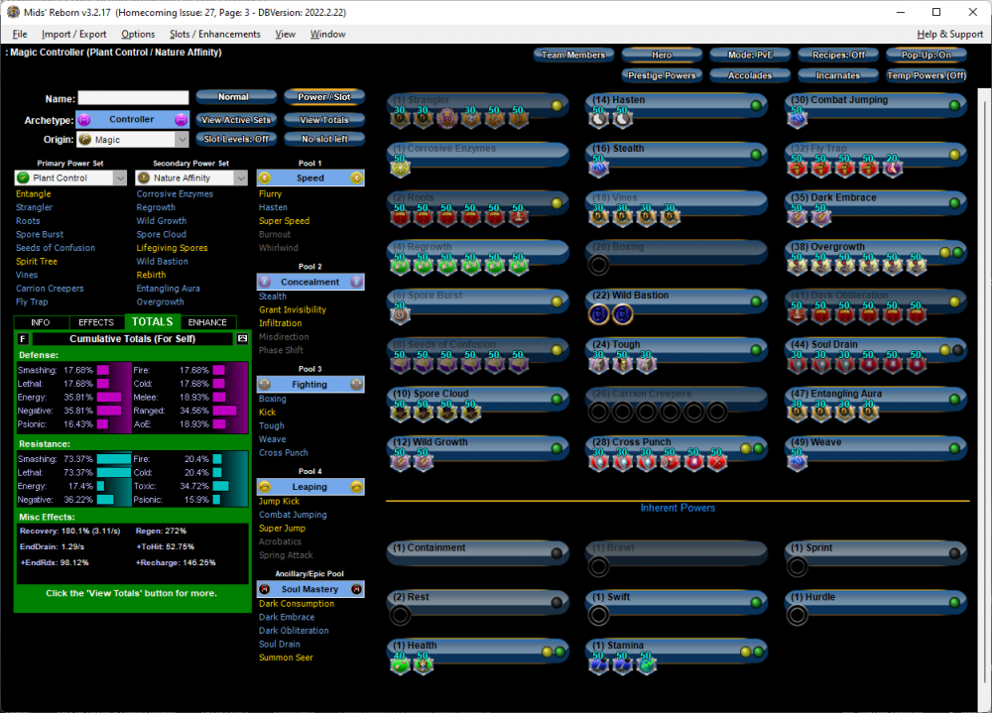Image resolution: width=992 pixels, height=713 pixels.
Task: Click the left arrow on the Archetype selector
Action: (84, 119)
